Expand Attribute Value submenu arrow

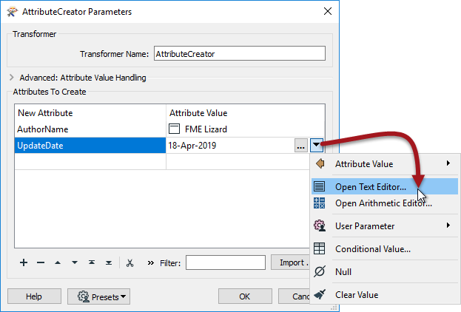pos(448,163)
